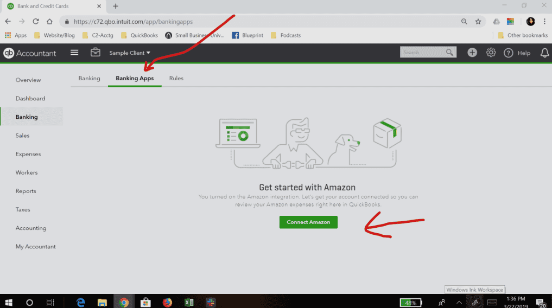The width and height of the screenshot is (552, 308).
Task: Launch Firefox from taskbar
Action: 167,303
